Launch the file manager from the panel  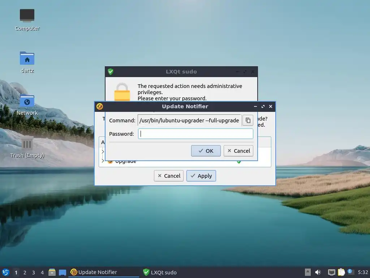click(x=52, y=272)
